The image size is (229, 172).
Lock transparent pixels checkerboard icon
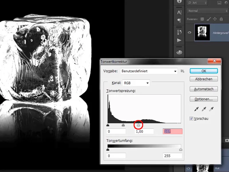pyautogui.click(x=202, y=19)
